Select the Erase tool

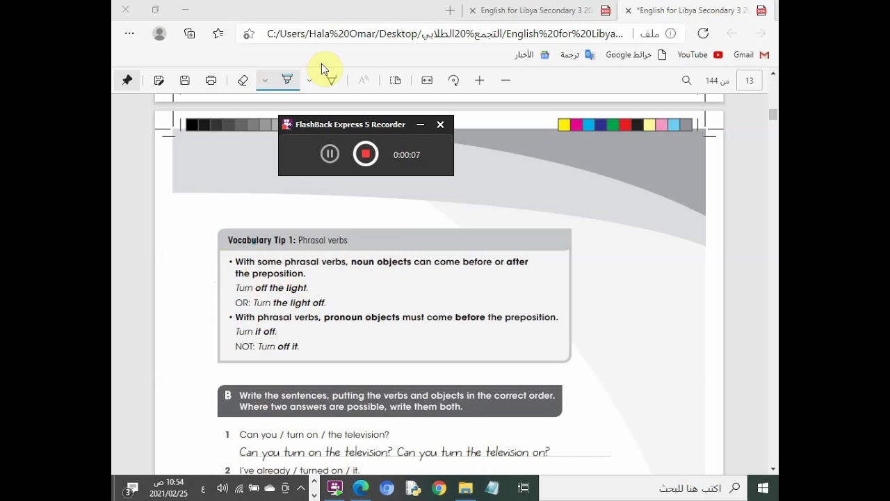tap(243, 81)
